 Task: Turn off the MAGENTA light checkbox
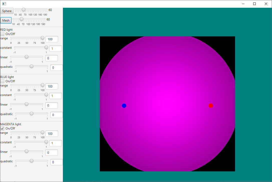[x=3, y=128]
